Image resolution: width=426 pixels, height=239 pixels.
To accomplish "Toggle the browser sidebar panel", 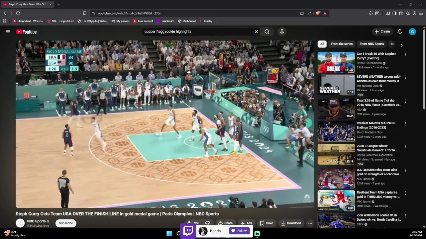I will 394,13.
